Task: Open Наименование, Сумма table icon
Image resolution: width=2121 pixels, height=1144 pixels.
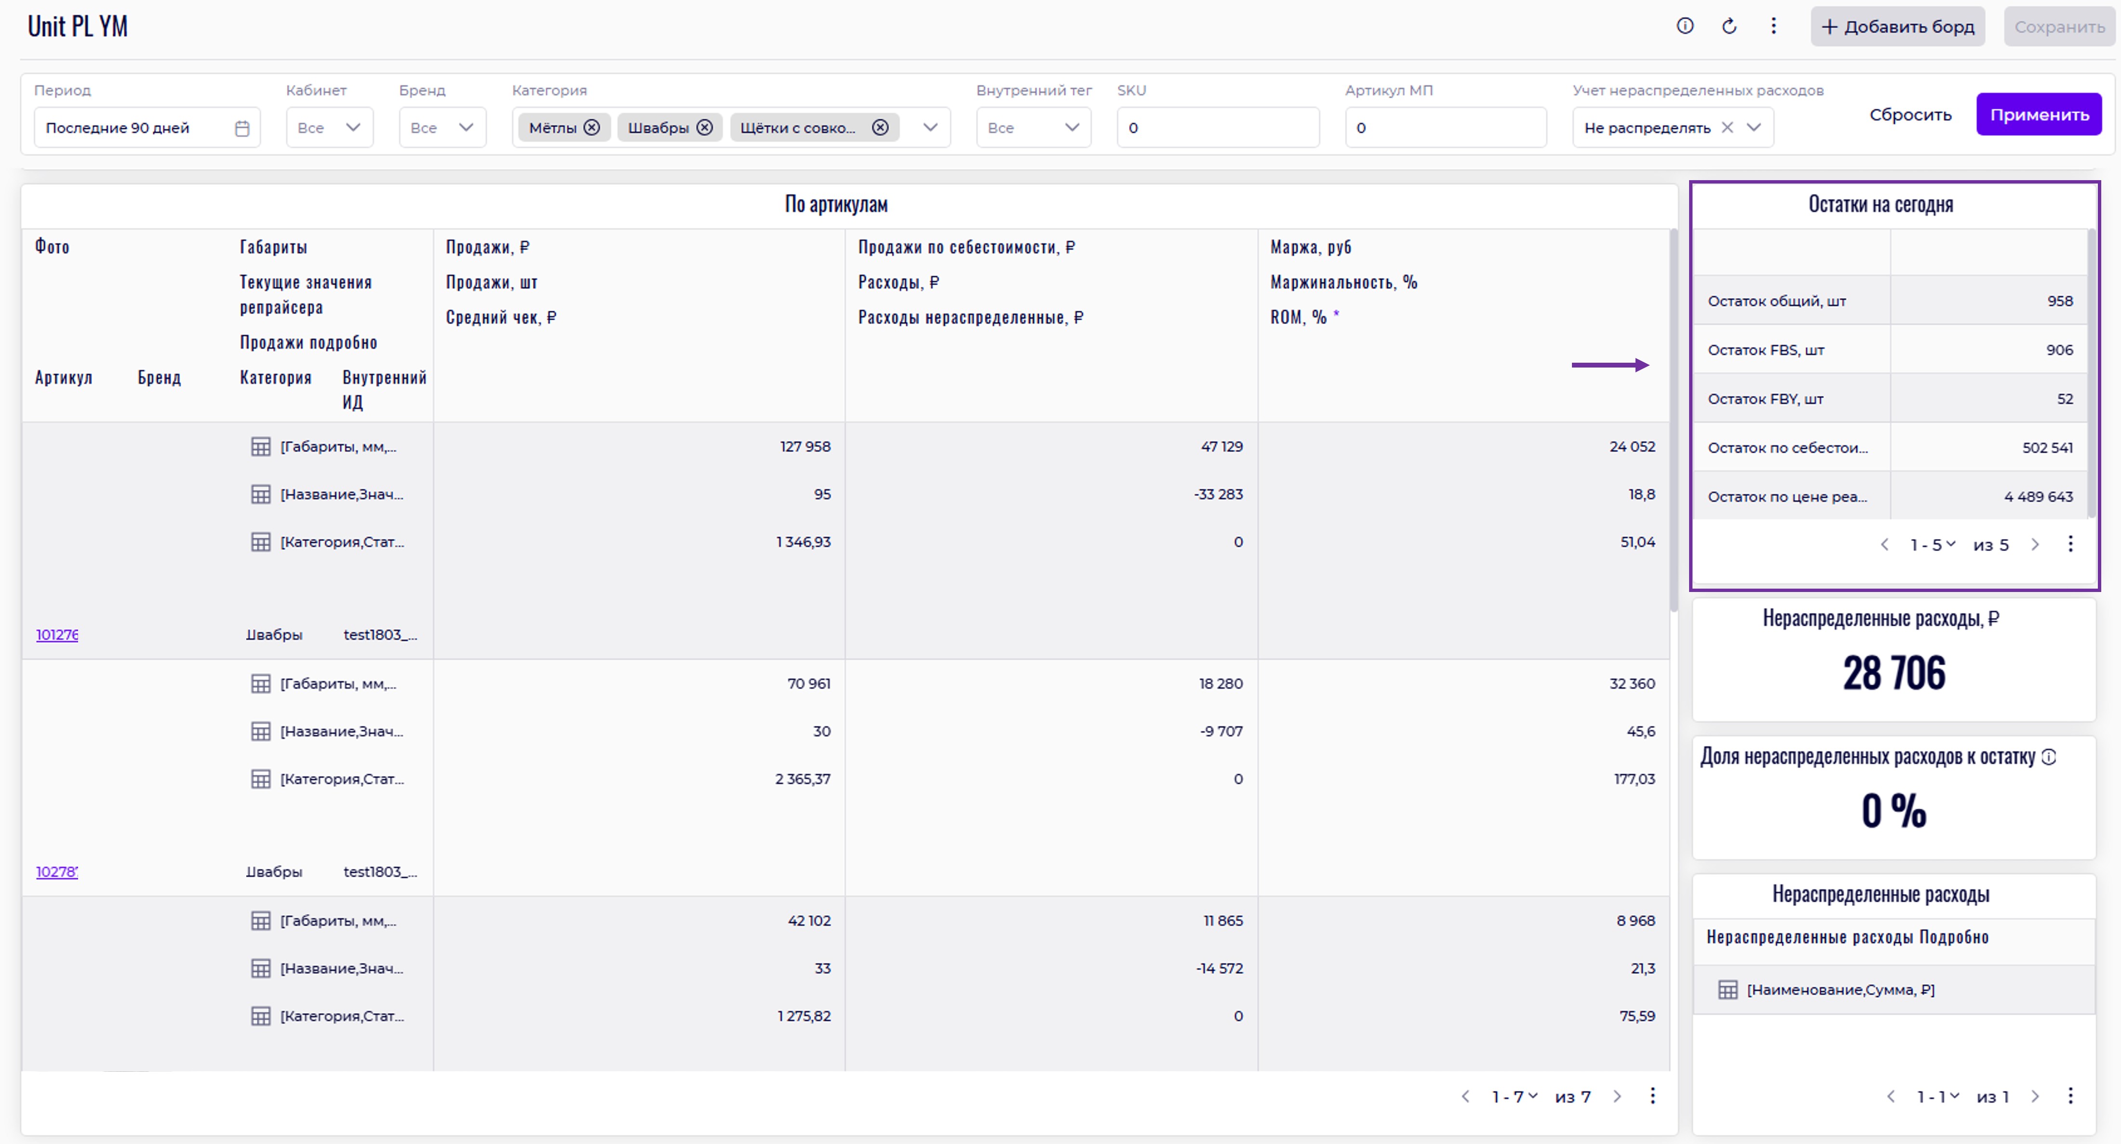Action: (x=1728, y=990)
